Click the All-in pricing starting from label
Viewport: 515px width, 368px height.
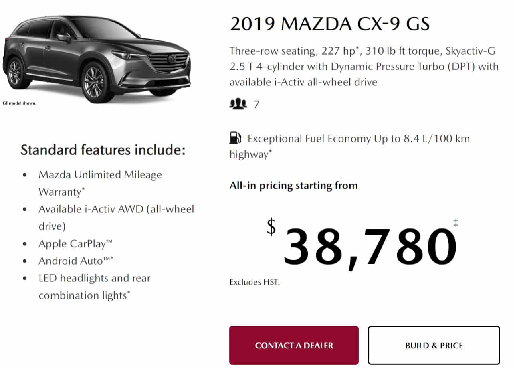point(293,186)
